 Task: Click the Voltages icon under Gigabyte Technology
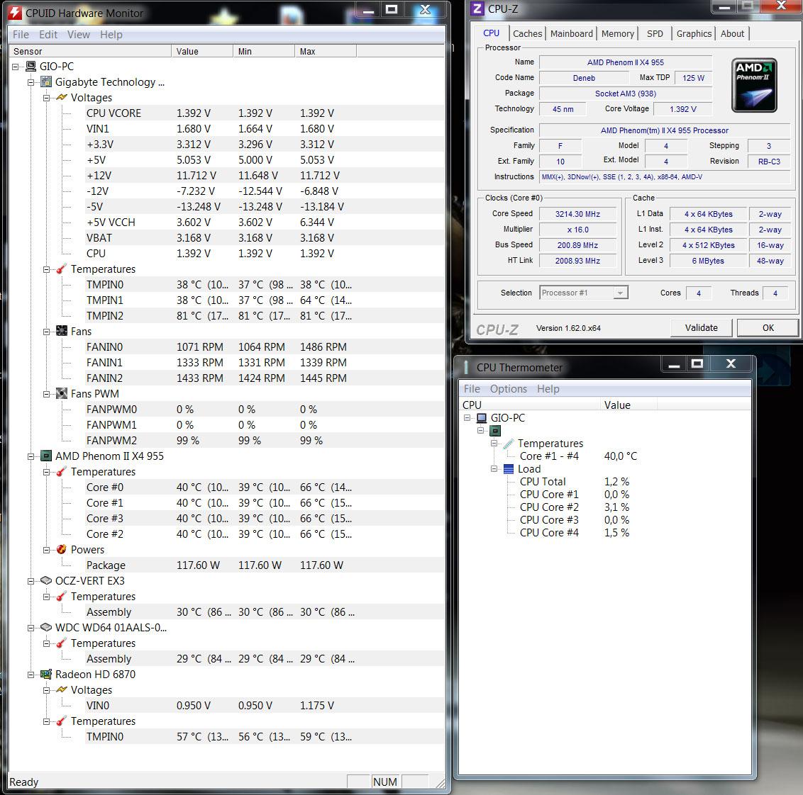click(x=62, y=97)
